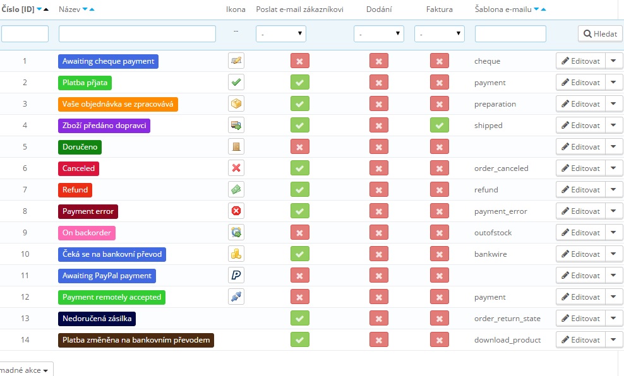624x376 pixels.
Task: Click the door icon for Doručeno
Action: point(236,146)
